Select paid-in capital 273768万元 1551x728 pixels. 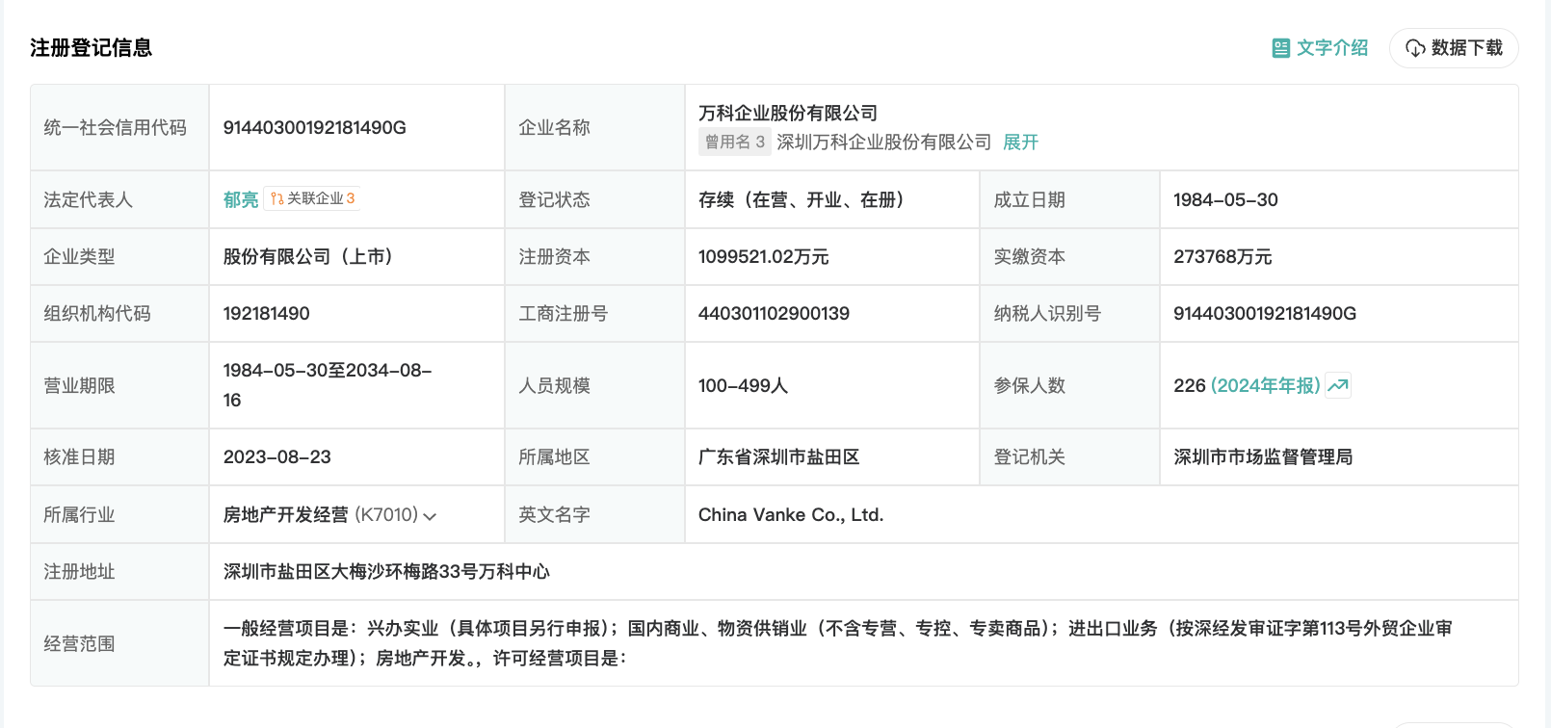point(1222,256)
